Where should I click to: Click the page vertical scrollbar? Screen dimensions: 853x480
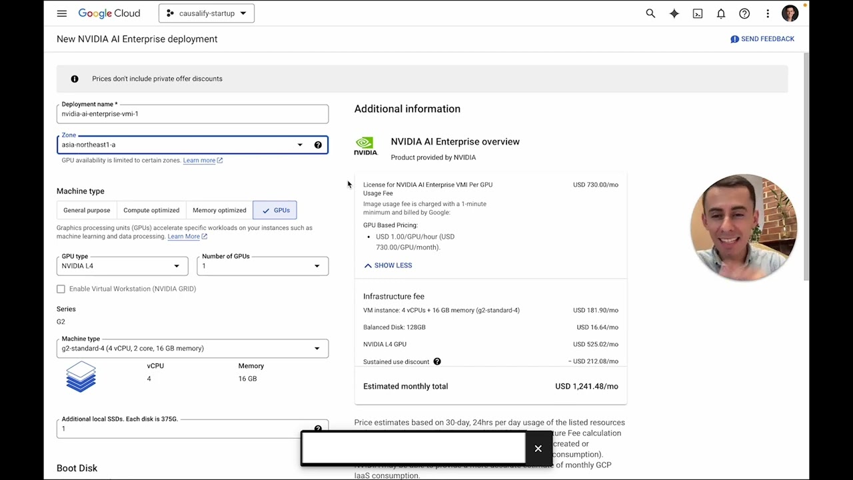(806, 167)
